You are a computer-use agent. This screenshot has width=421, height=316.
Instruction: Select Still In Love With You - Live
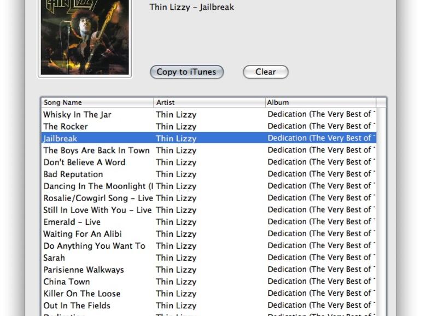(209, 210)
